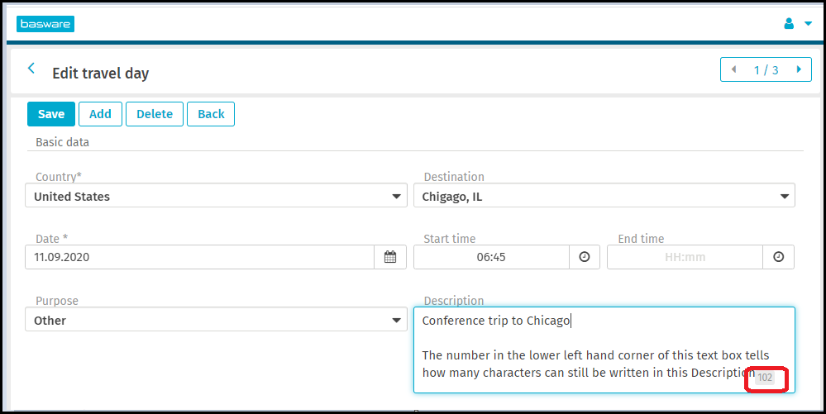The height and width of the screenshot is (414, 826).
Task: Open the Date calendar picker icon
Action: [390, 257]
